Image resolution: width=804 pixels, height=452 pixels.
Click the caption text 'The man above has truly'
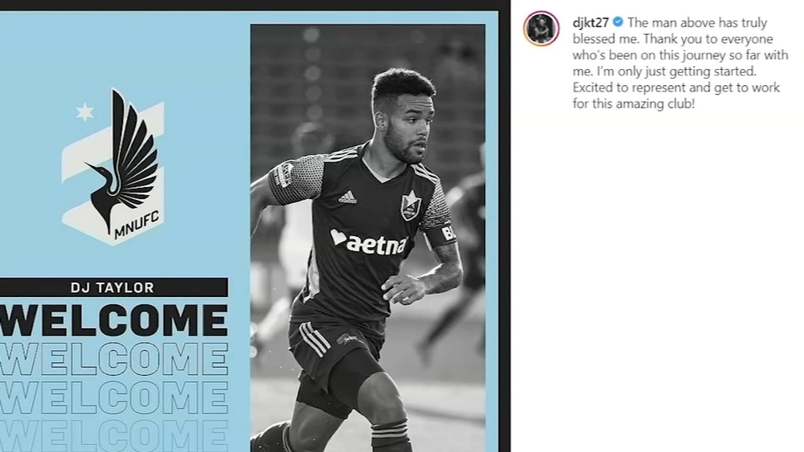[x=697, y=22]
